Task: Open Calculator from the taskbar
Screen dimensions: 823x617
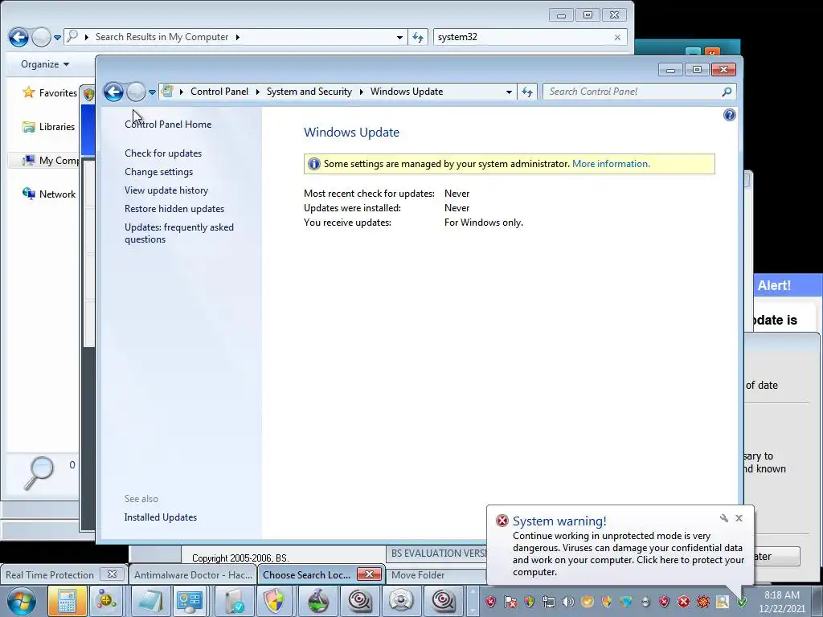Action: (67, 601)
